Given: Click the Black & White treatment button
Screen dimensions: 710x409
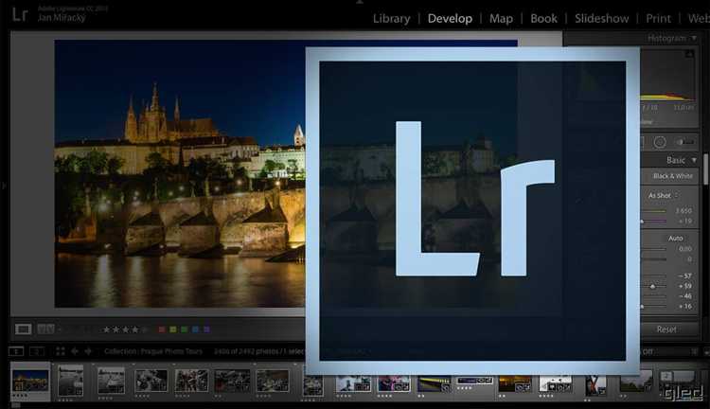Looking at the screenshot, I should [x=672, y=176].
